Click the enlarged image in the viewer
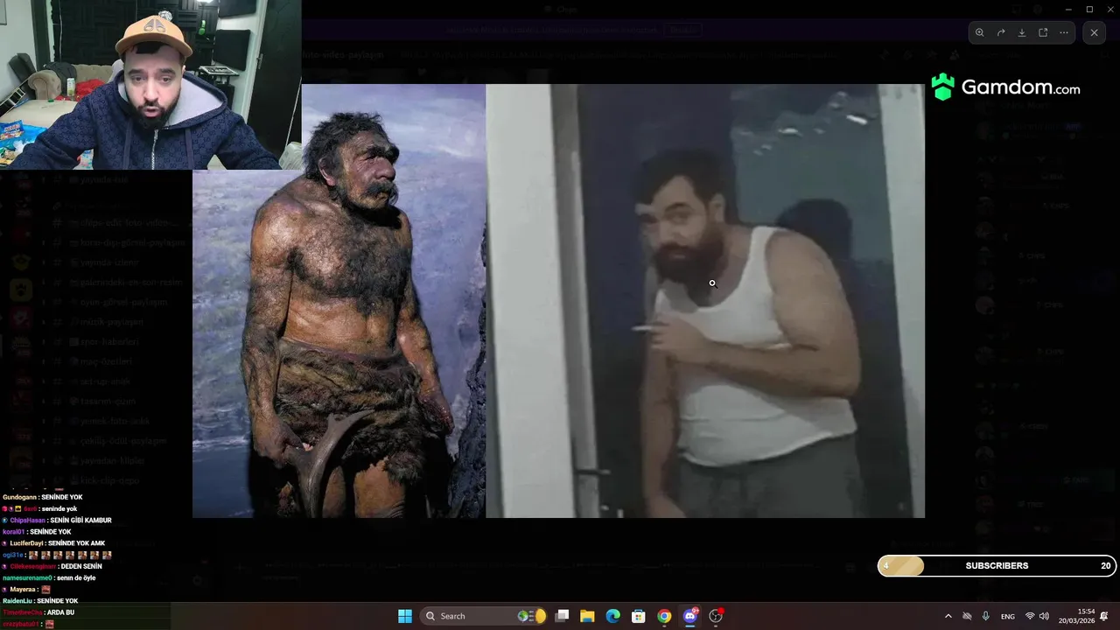 (x=558, y=300)
